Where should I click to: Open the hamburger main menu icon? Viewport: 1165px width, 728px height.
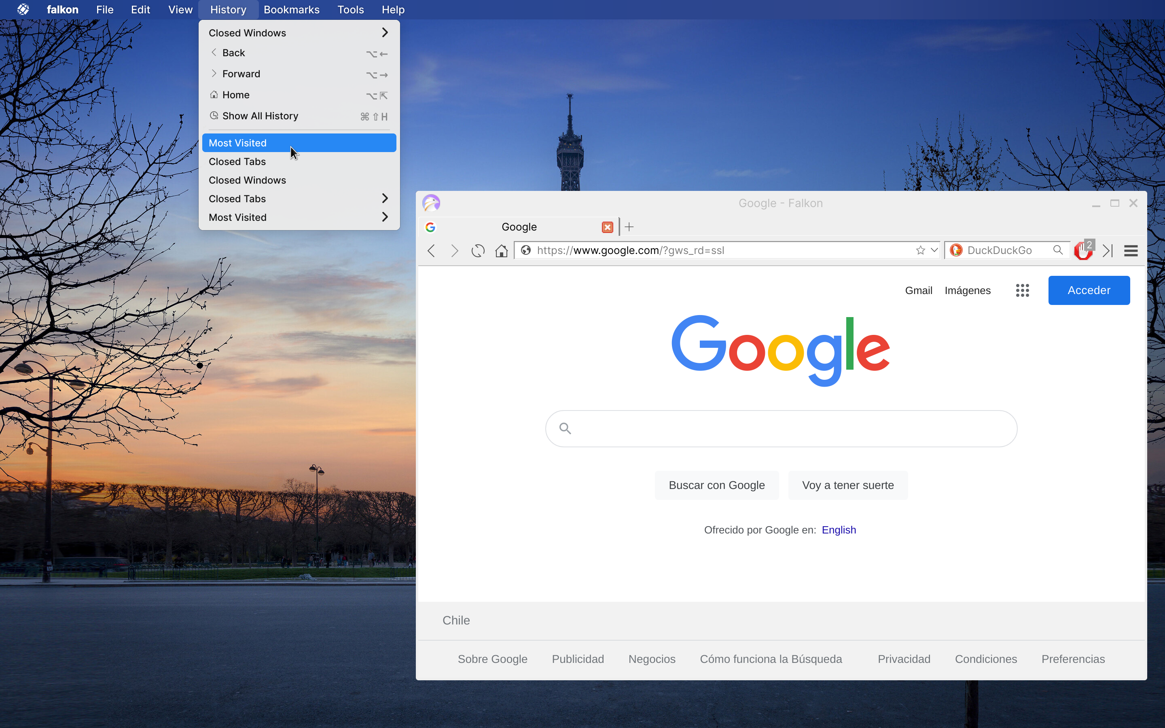1130,250
